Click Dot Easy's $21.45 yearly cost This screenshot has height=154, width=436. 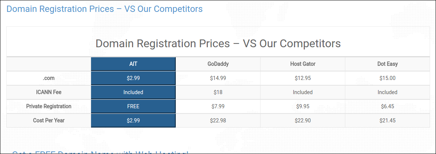[x=387, y=121]
